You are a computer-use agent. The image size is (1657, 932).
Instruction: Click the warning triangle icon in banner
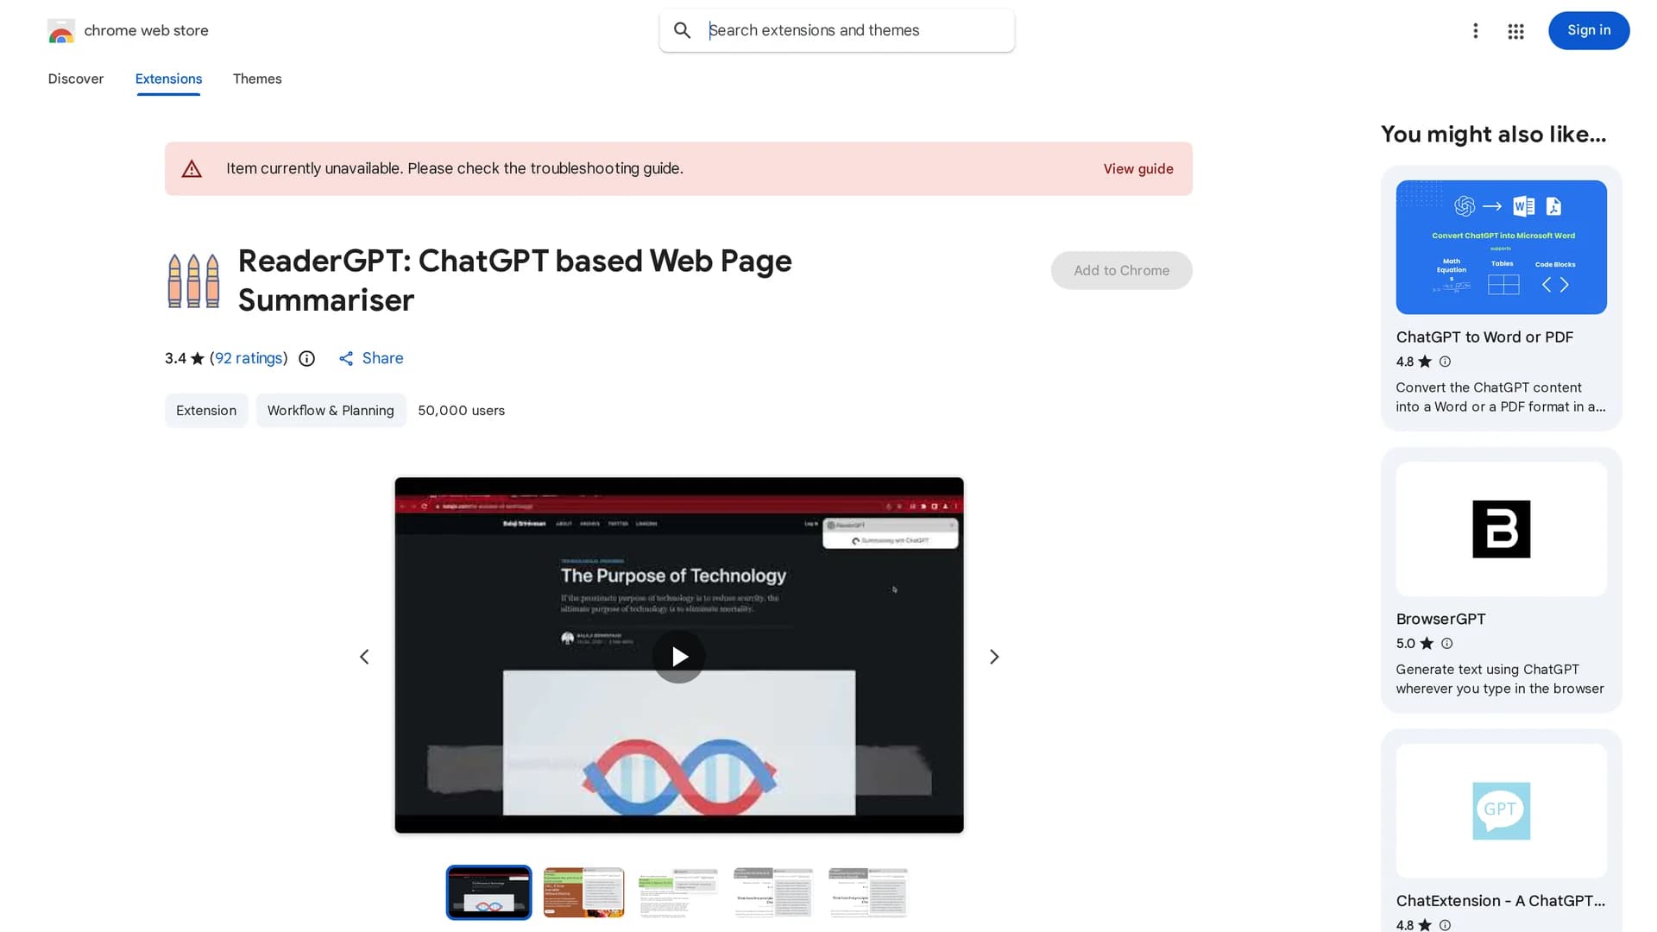click(x=192, y=169)
